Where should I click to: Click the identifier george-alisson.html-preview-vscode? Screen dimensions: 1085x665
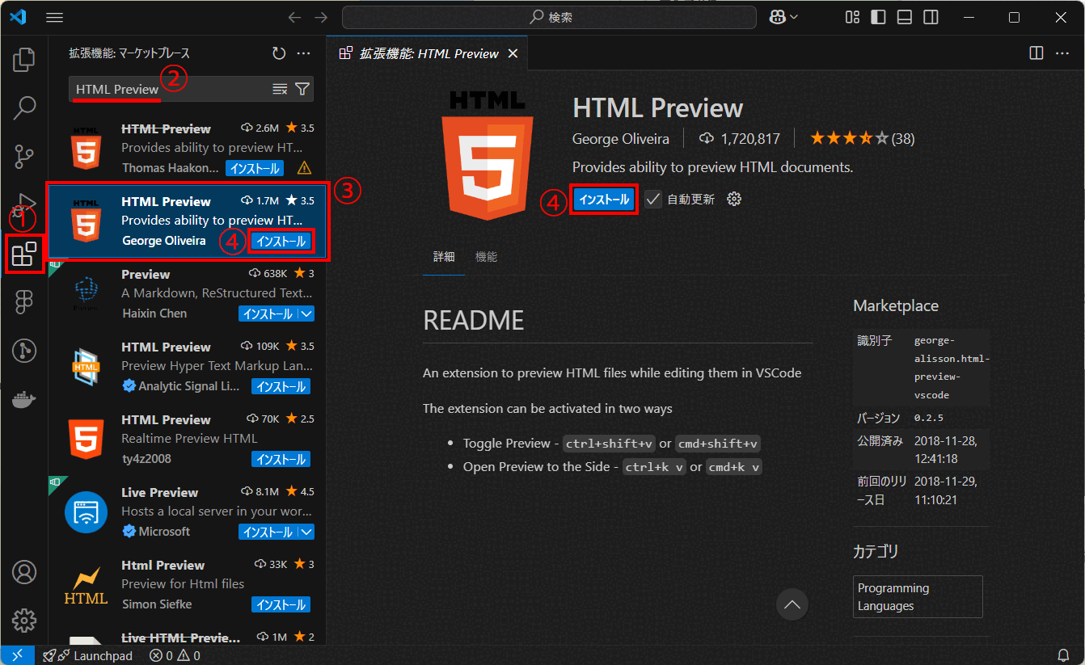952,368
